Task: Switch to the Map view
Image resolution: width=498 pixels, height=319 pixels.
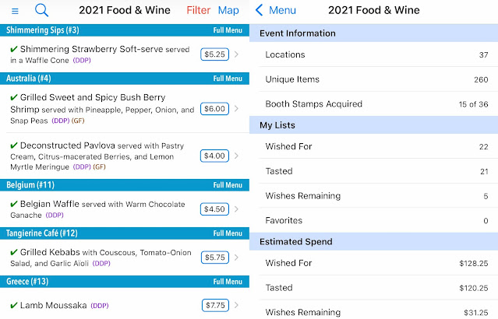Action: (x=228, y=10)
